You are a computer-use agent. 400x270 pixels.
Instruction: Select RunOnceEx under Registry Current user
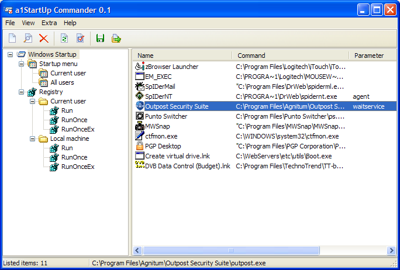(x=78, y=130)
